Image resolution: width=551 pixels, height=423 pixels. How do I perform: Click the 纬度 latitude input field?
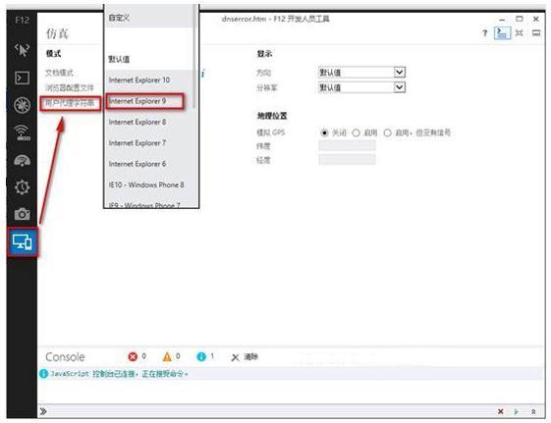point(347,145)
